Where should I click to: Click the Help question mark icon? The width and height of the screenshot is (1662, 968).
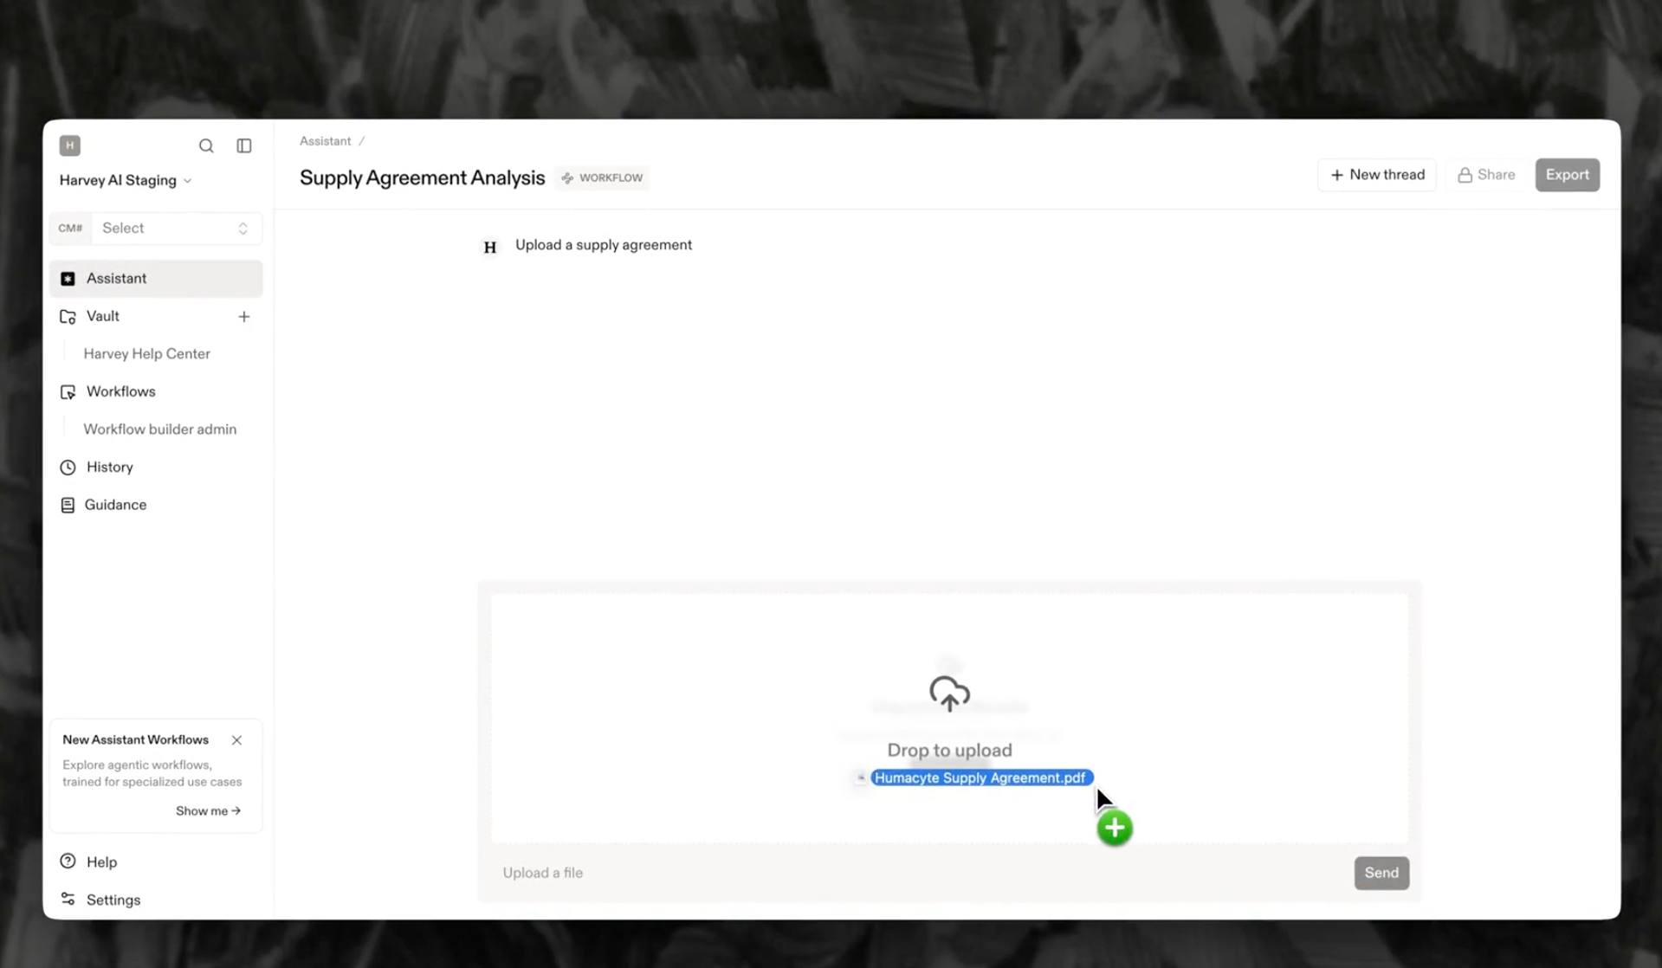[68, 862]
